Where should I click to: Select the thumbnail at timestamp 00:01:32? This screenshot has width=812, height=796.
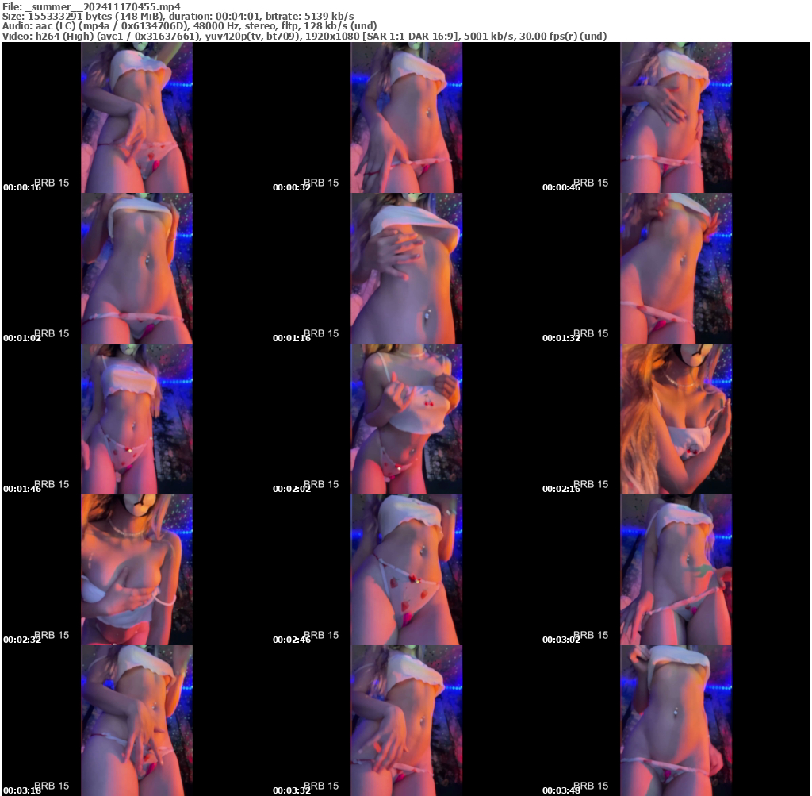[x=676, y=267]
